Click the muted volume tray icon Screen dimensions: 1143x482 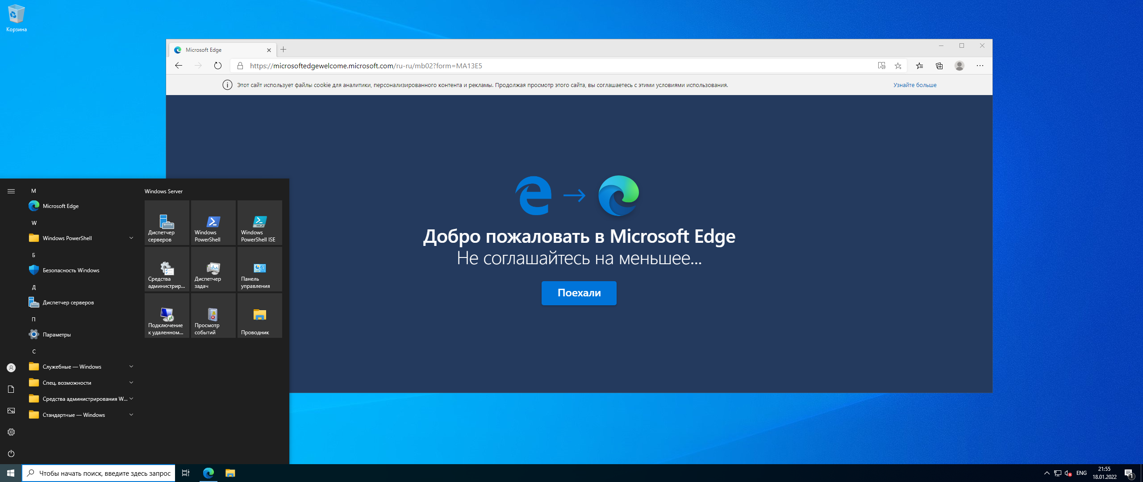[1068, 473]
